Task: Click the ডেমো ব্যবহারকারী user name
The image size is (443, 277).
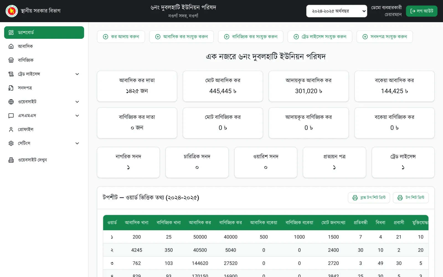Action: pos(386,8)
